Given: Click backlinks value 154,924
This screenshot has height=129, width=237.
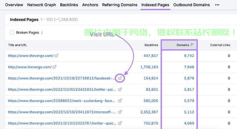Looking at the screenshot, I should click(151, 78).
